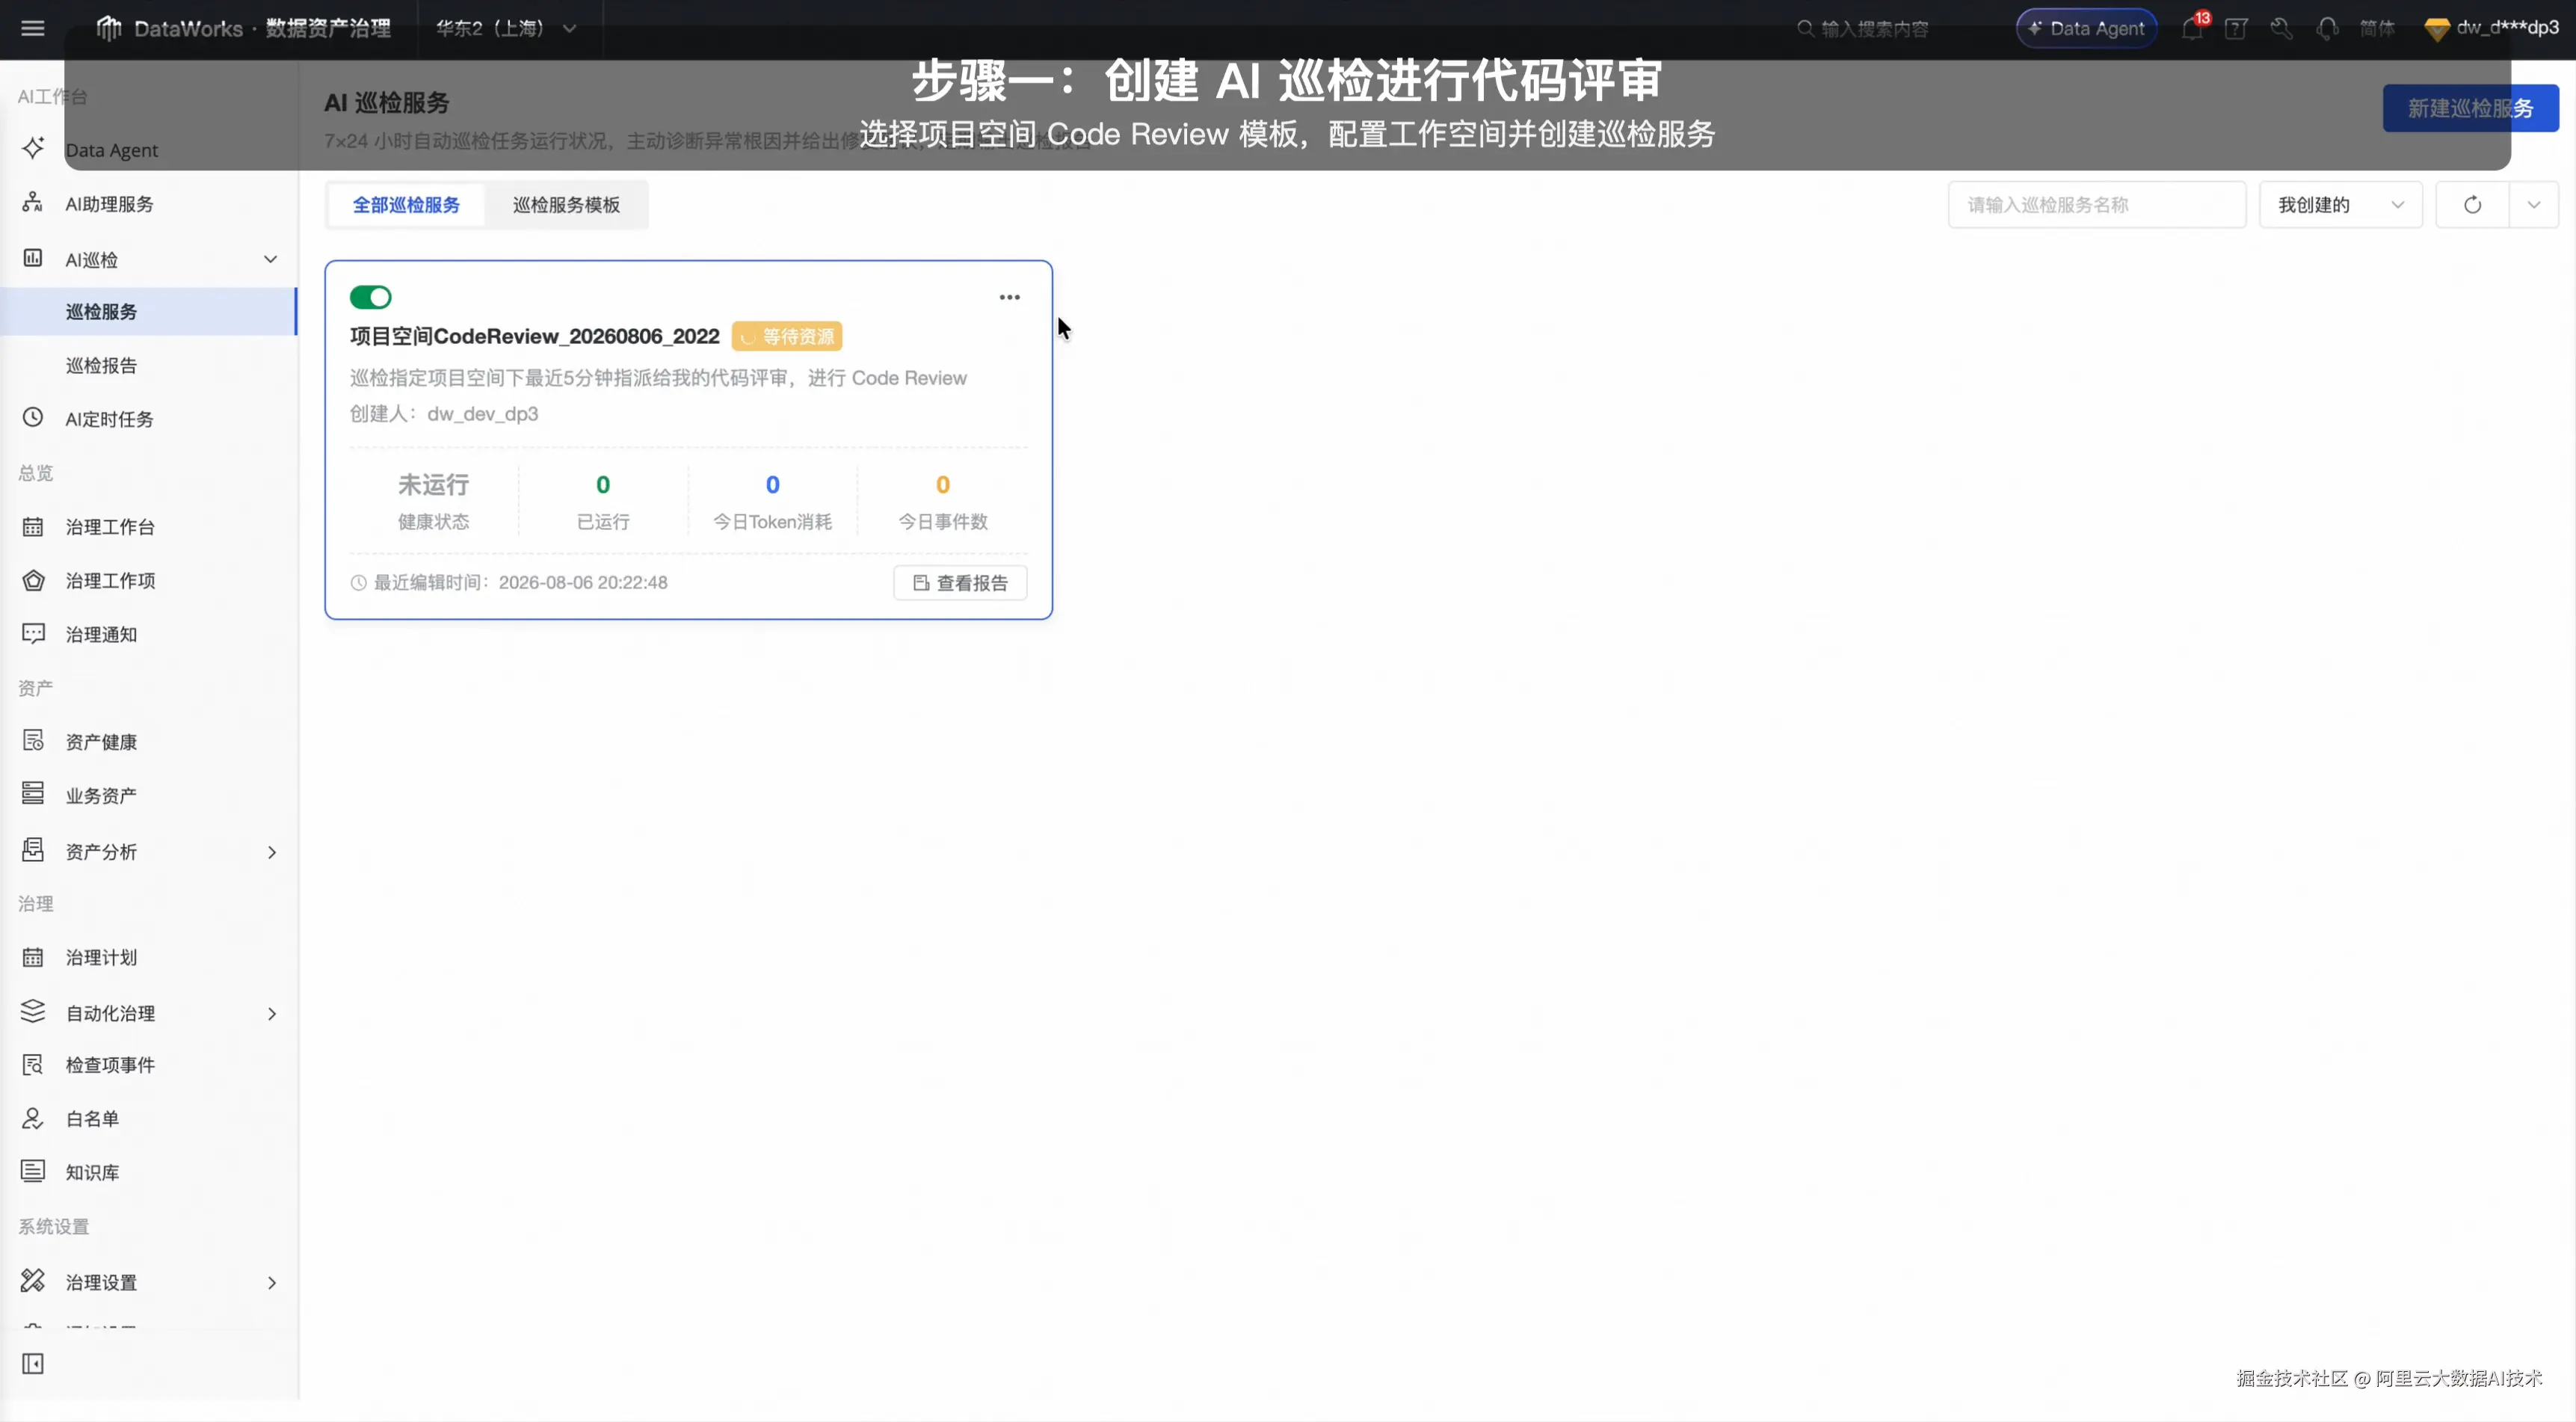Expand the 治理设置 submenu arrow
The width and height of the screenshot is (2576, 1422).
tap(271, 1283)
